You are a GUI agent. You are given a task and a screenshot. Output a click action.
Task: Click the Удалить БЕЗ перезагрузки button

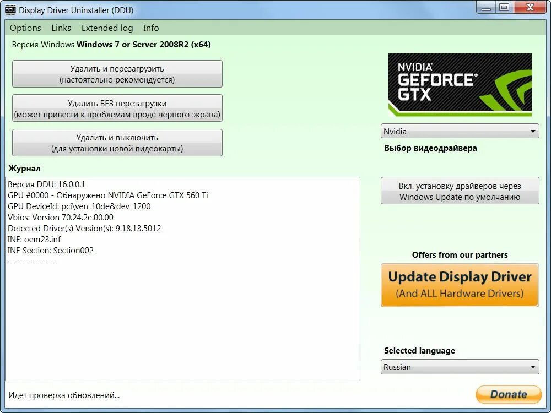[x=117, y=108]
